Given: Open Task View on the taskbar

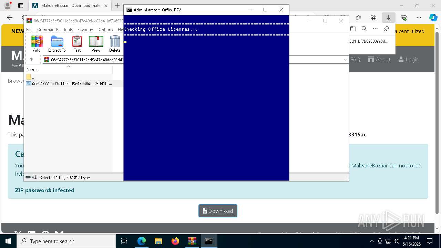Looking at the screenshot, I should point(124,241).
